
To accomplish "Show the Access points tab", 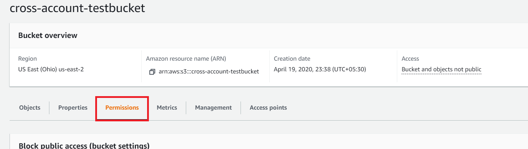I will (x=268, y=107).
